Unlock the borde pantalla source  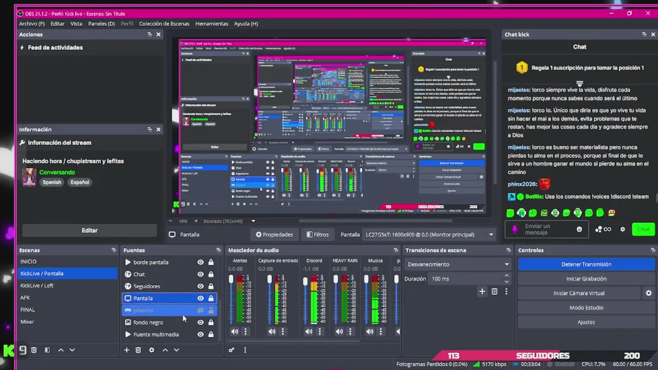(x=211, y=262)
